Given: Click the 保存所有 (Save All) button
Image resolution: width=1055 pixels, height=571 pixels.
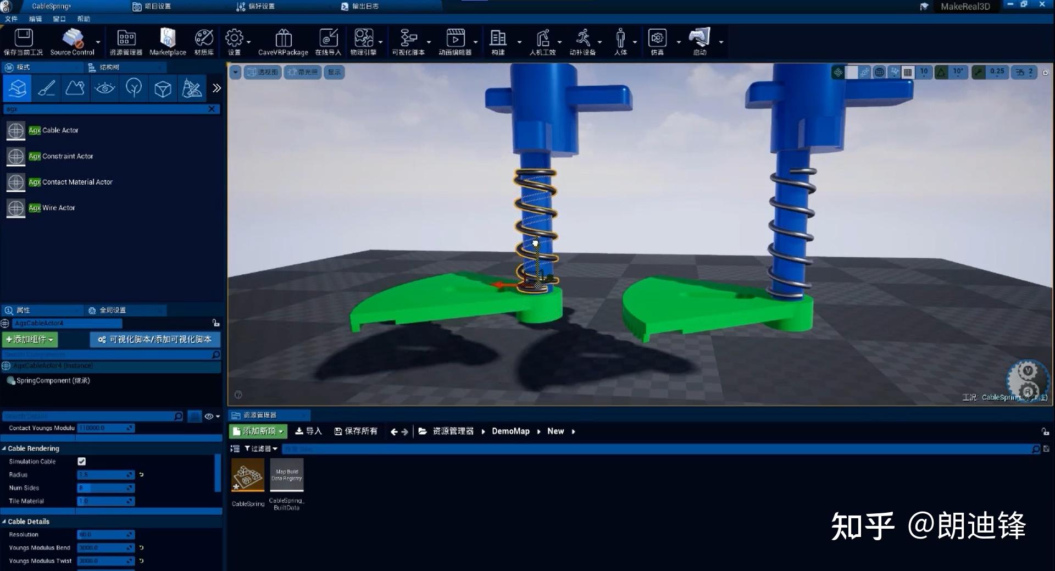Looking at the screenshot, I should pyautogui.click(x=356, y=431).
